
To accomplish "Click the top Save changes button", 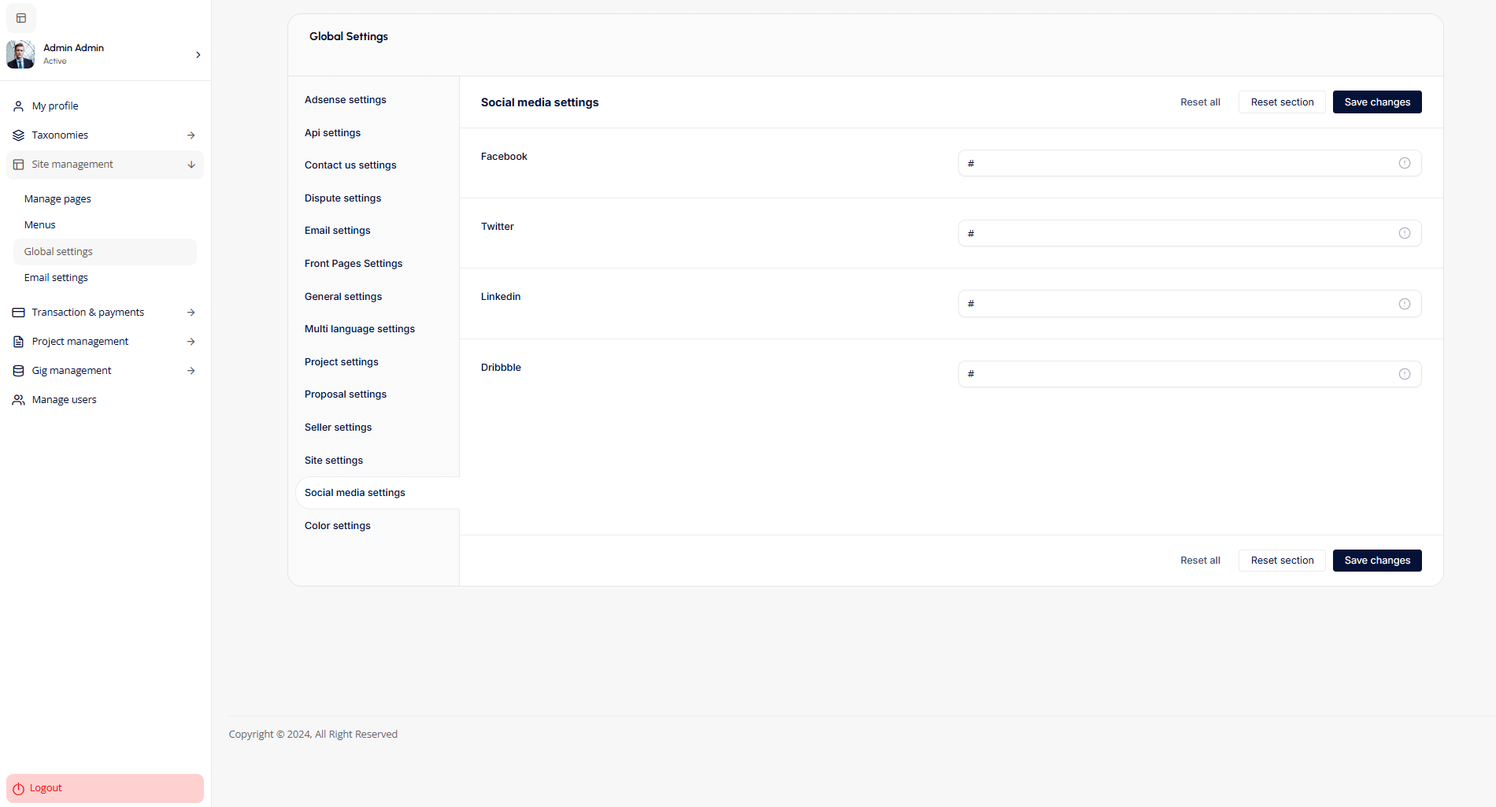I will click(x=1376, y=102).
